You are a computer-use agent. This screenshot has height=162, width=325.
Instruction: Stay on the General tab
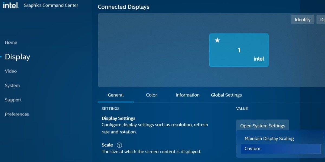pos(116,95)
